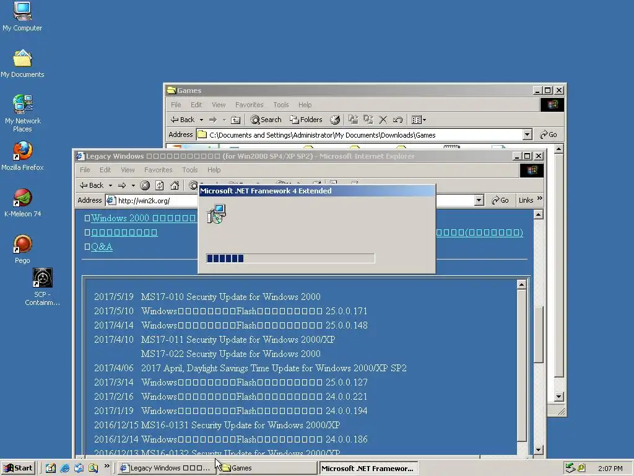The width and height of the screenshot is (634, 476).
Task: Open the My Documents desktop icon
Action: [22, 63]
